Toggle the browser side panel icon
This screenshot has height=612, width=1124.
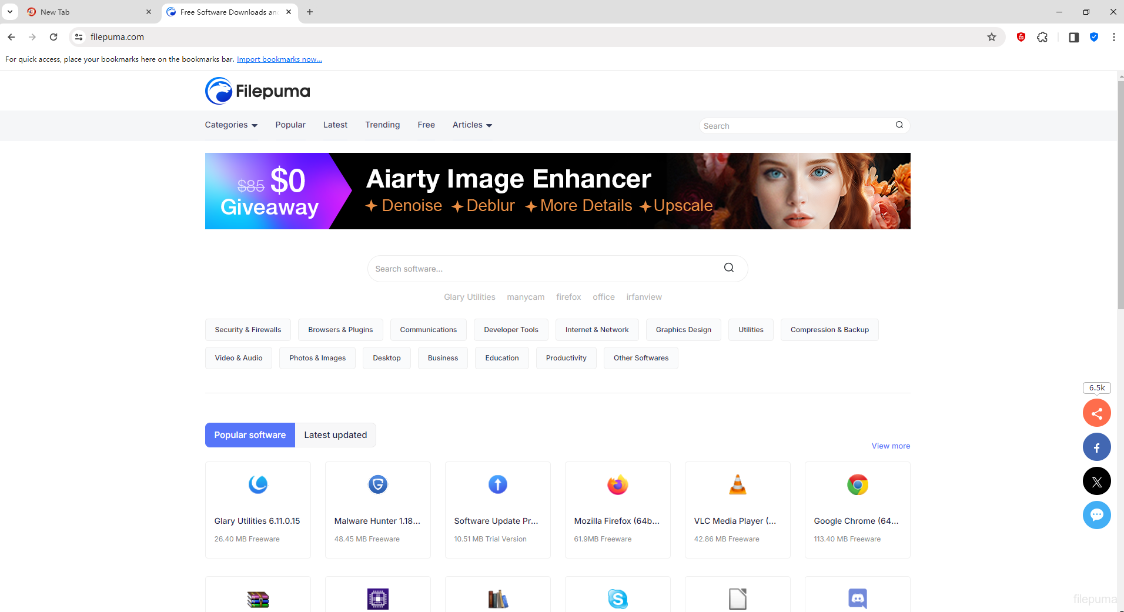click(x=1073, y=37)
